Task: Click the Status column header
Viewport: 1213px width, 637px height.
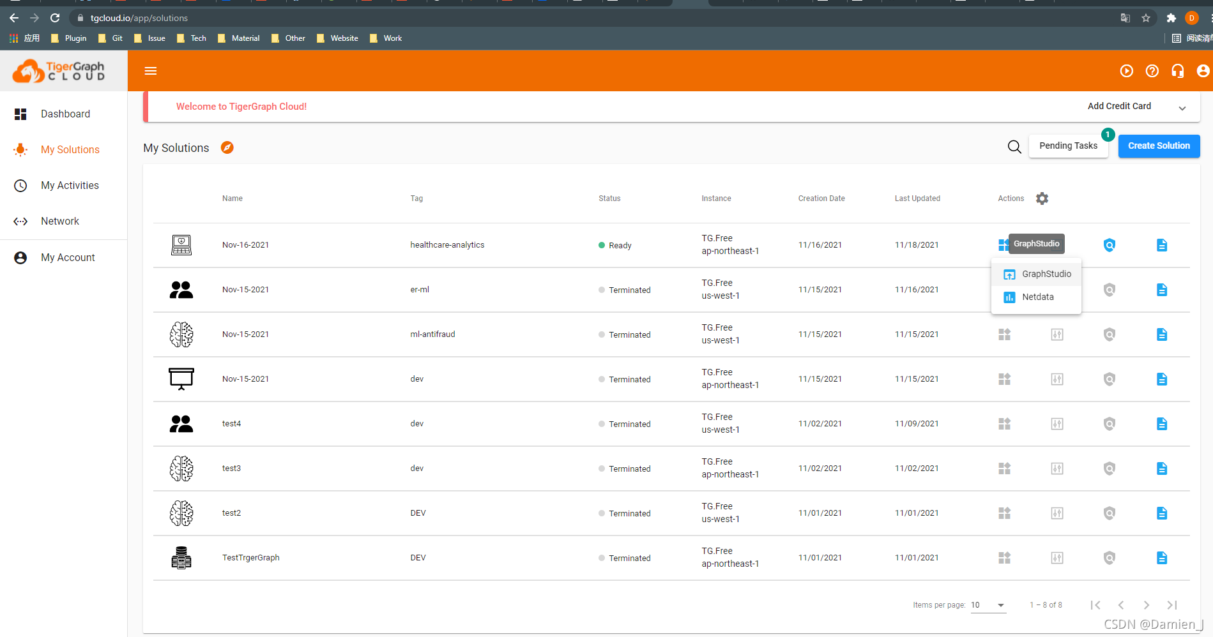Action: [609, 199]
